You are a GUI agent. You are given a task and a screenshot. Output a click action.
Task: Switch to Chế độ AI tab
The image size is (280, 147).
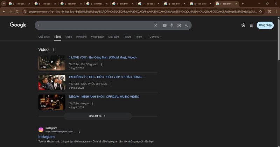[x=44, y=37]
